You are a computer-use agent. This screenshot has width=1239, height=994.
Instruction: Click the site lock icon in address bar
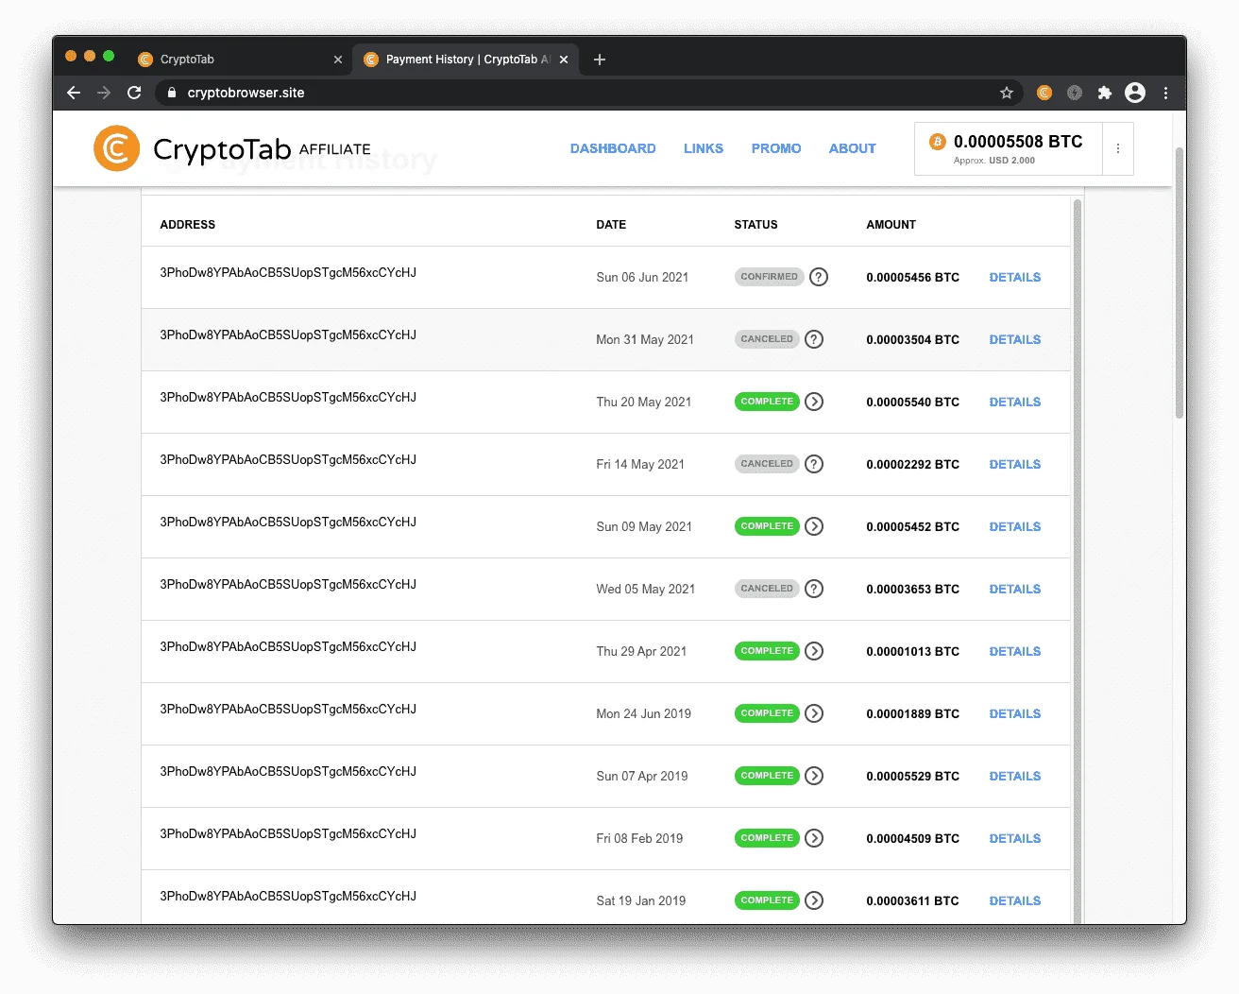click(x=171, y=93)
